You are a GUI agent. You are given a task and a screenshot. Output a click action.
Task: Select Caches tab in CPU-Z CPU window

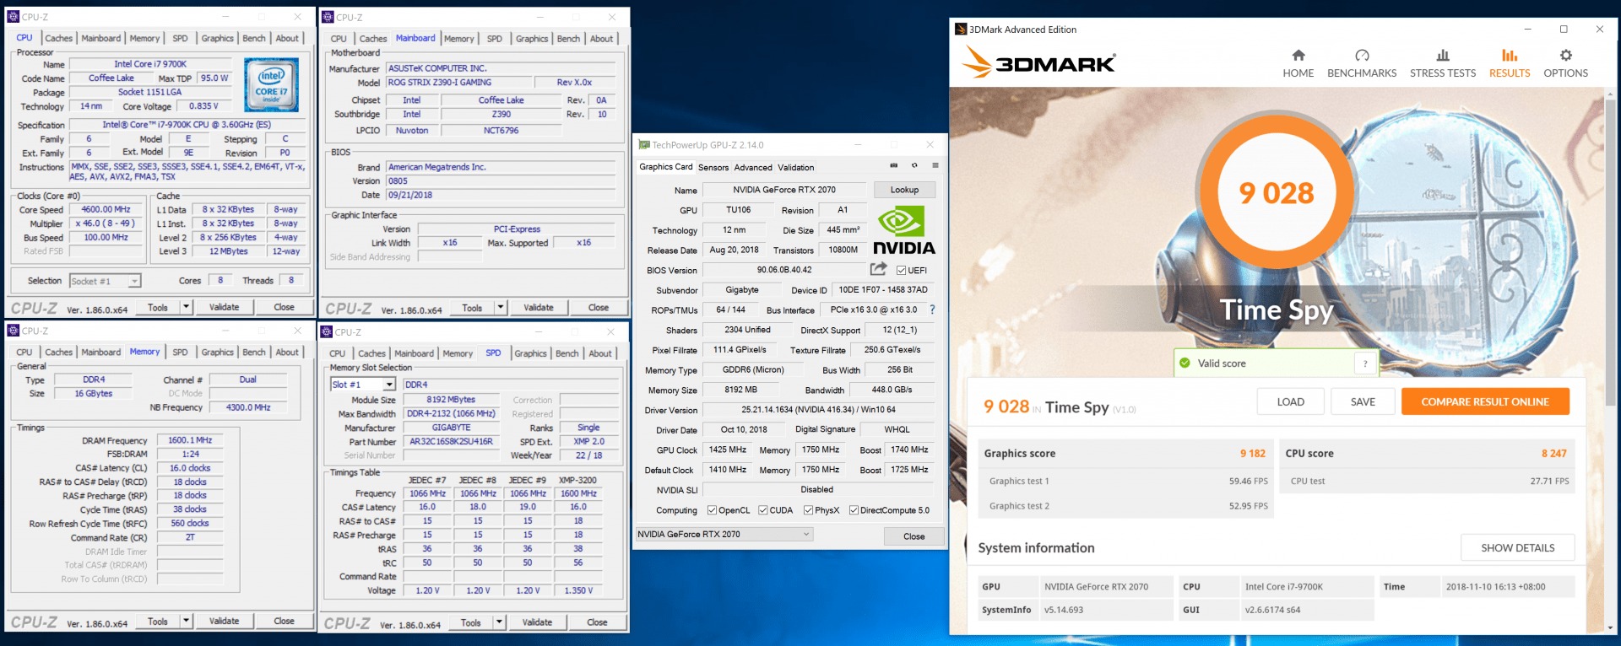pyautogui.click(x=58, y=39)
